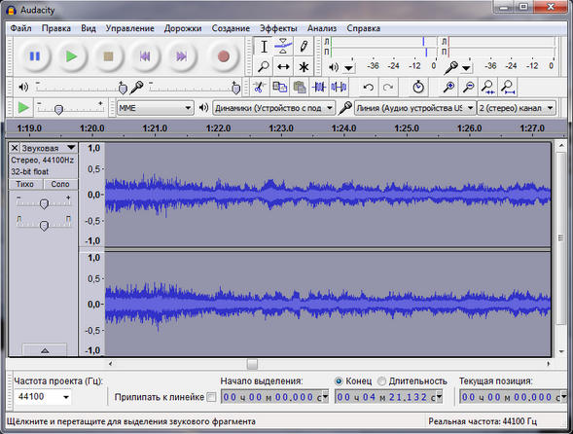This screenshot has width=573, height=434.
Task: Open the Правка menu
Action: (x=56, y=28)
